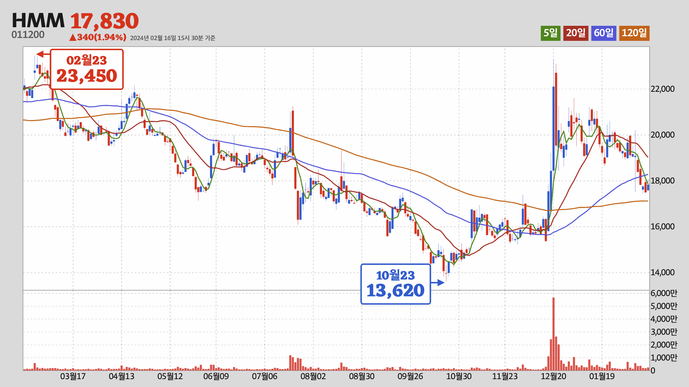Click the 4,000만 volume axis label

point(664,319)
